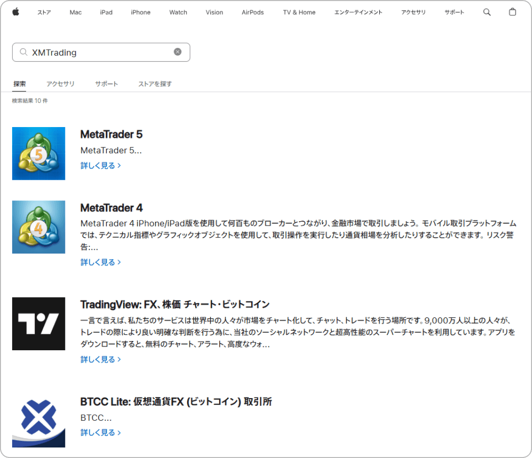The image size is (532, 458).
Task: Open the MetaTrader 5 title link
Action: pyautogui.click(x=111, y=135)
